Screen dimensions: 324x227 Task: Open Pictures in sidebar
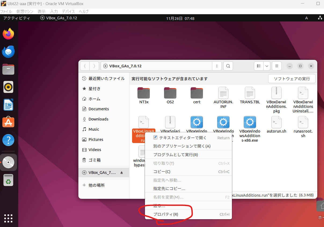[x=104, y=140]
